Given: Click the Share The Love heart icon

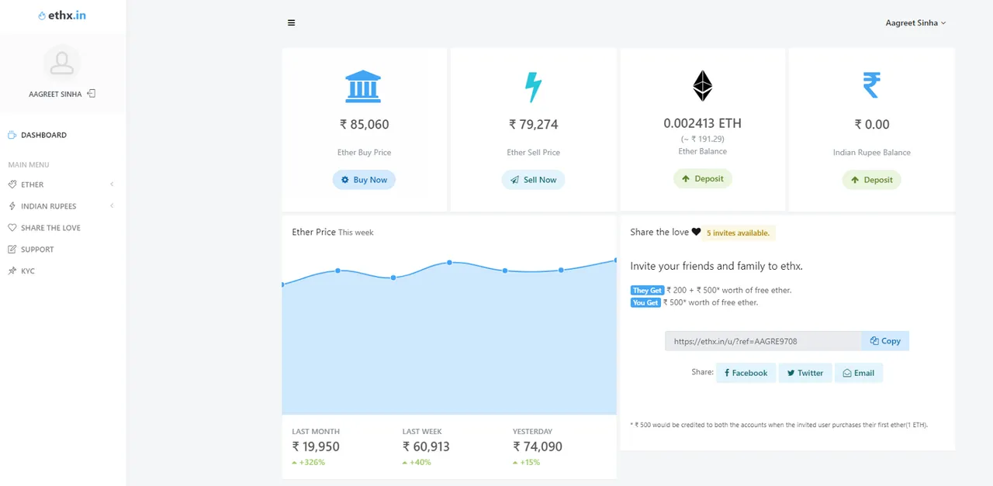Looking at the screenshot, I should click(12, 228).
